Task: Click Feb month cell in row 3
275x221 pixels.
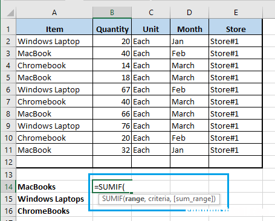Action: pos(190,53)
